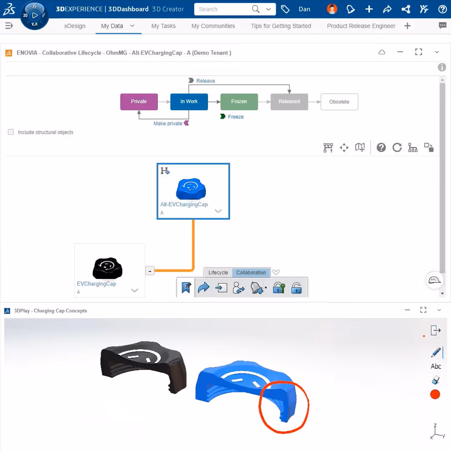This screenshot has height=451, width=451.
Task: Select the Abc text annotation tool
Action: tap(436, 366)
